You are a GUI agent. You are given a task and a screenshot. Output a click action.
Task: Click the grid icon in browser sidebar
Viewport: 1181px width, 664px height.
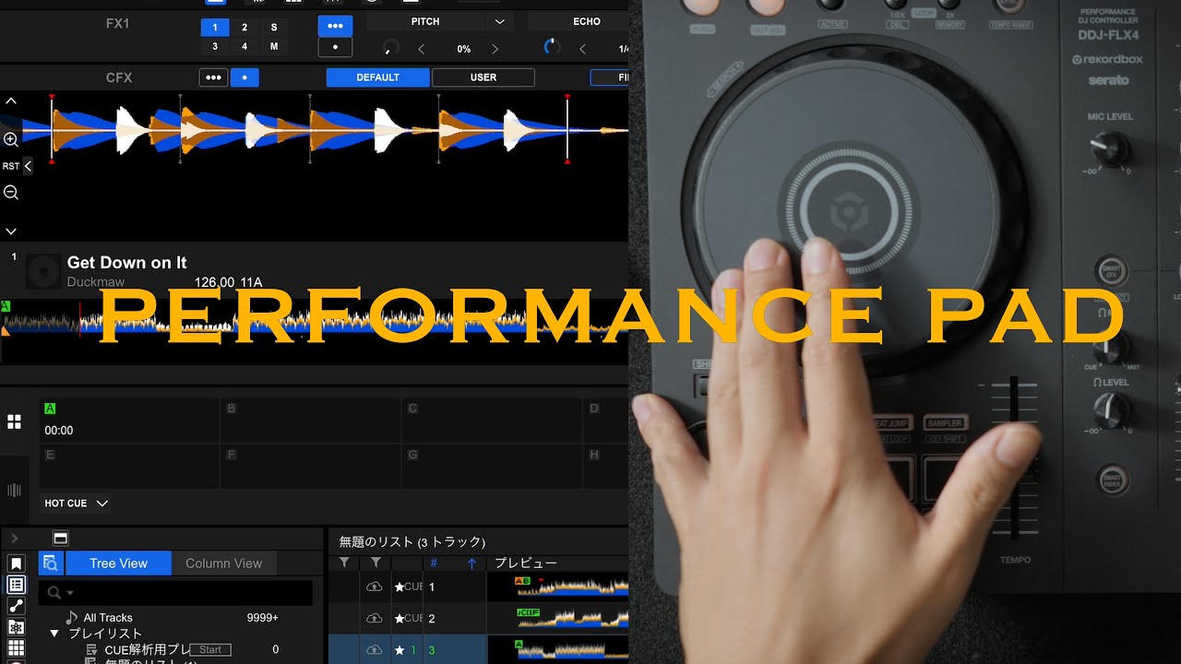pyautogui.click(x=16, y=648)
